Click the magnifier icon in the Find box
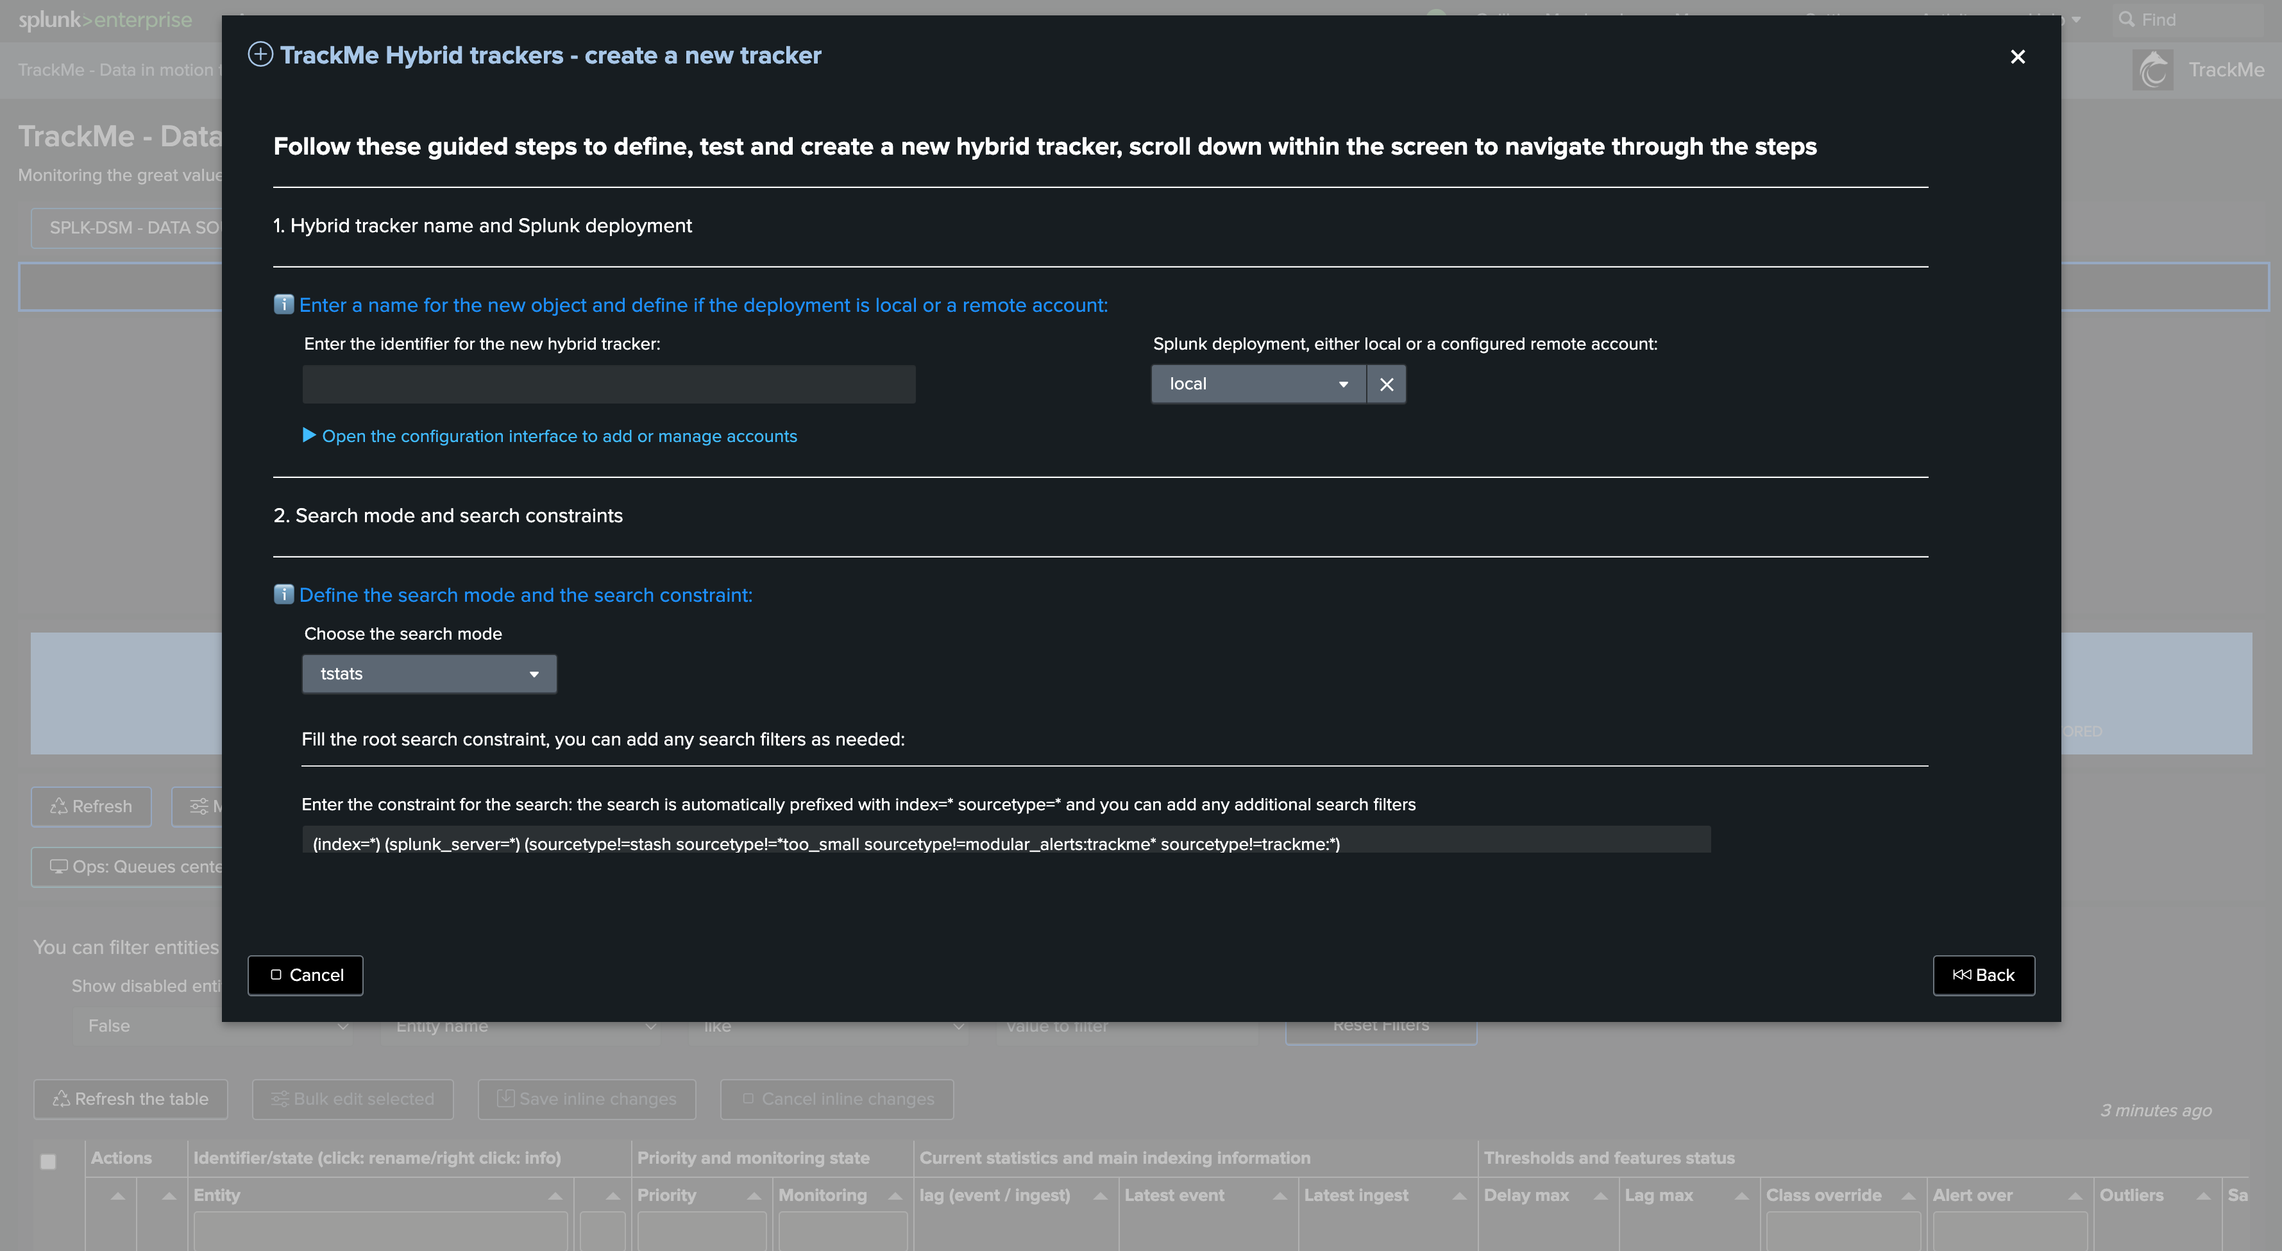Screen dimensions: 2282x1251 pyautogui.click(x=2126, y=19)
